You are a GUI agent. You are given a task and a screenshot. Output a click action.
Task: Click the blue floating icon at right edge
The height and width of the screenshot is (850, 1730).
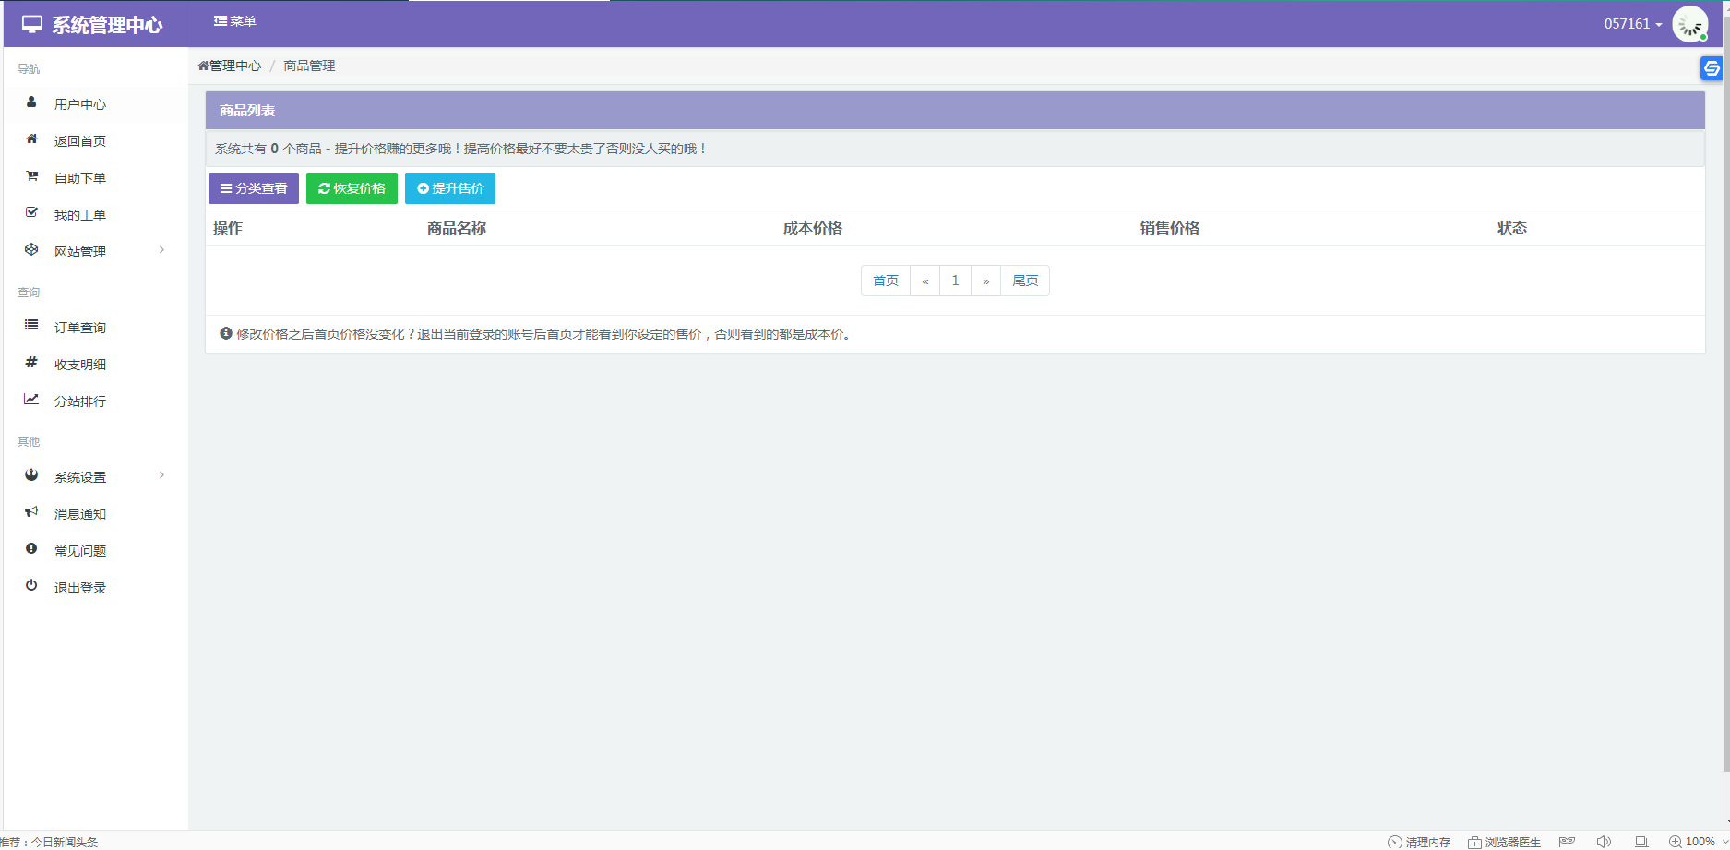coord(1712,68)
